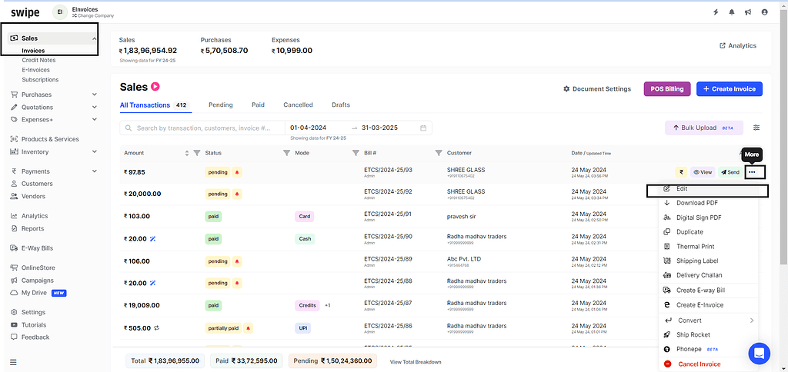788x372 pixels.
Task: Sort the Amount column
Action: [x=187, y=153]
